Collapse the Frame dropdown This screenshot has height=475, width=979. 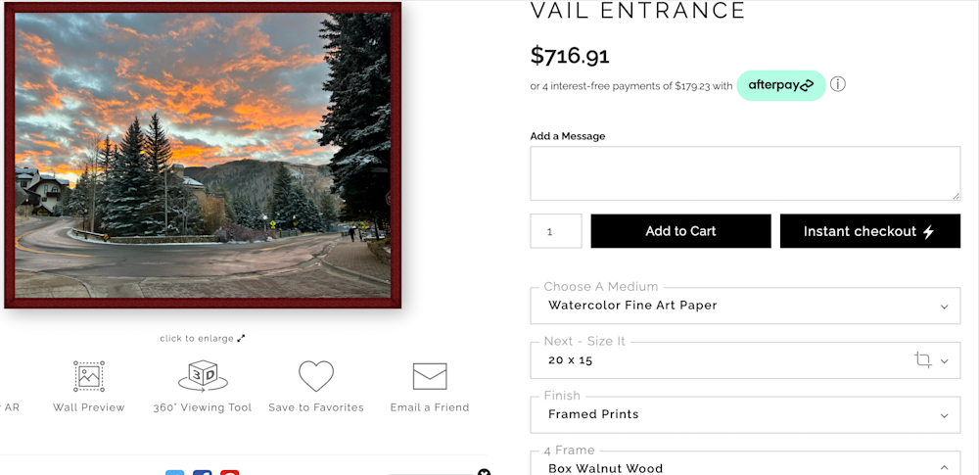[943, 468]
